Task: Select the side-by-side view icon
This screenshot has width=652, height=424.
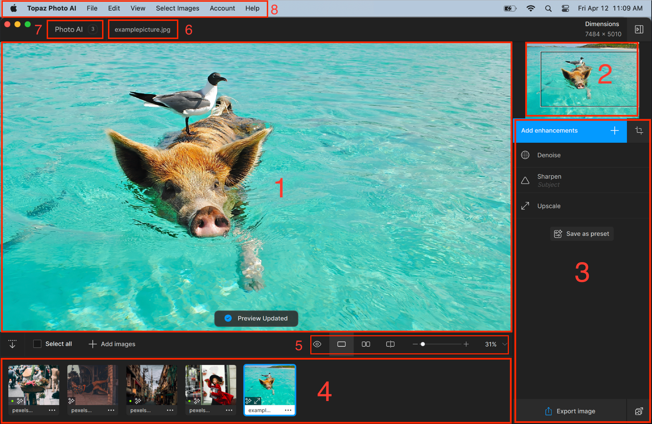Action: click(366, 344)
